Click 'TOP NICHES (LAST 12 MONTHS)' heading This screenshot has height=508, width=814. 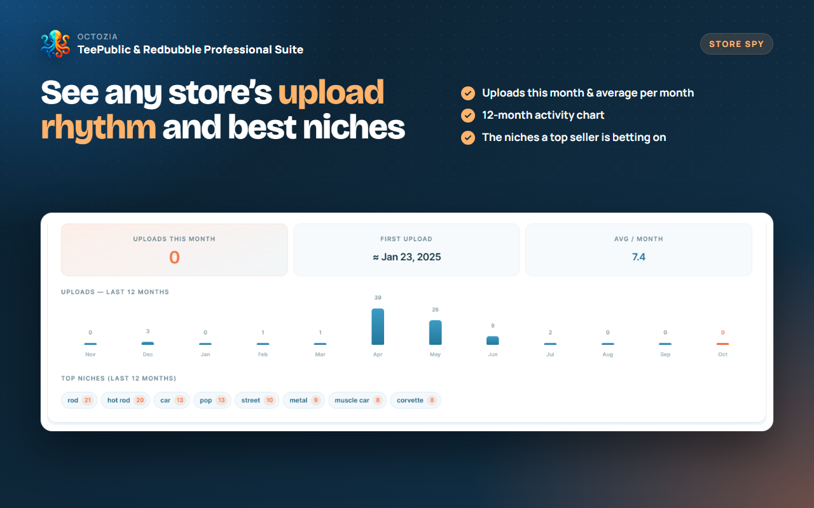pyautogui.click(x=118, y=378)
